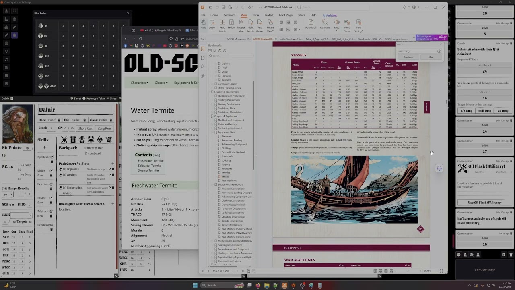Click browser back arrow
This screenshot has height=290, width=515.
point(126,39)
